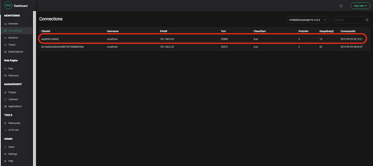Viewport: 373px width, 166px height.
Task: Click the Keepalive(s) column header
Action: [x=326, y=31]
